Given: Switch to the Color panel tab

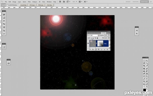Looking at the screenshot, I should [93, 33].
